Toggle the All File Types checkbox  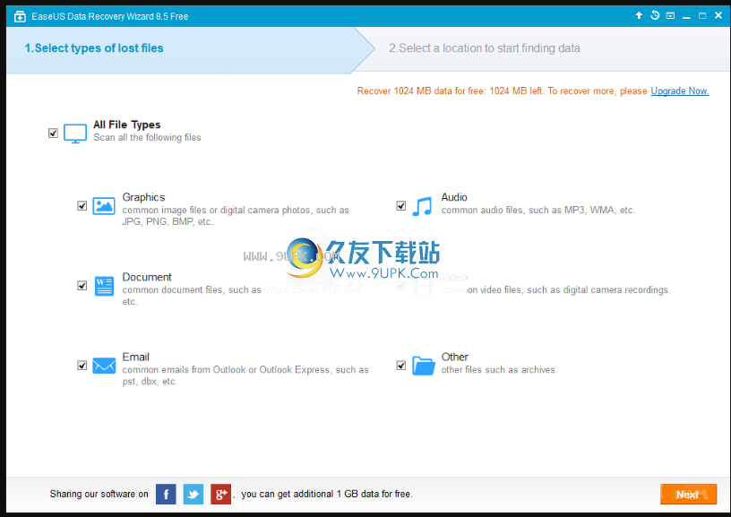[x=53, y=134]
